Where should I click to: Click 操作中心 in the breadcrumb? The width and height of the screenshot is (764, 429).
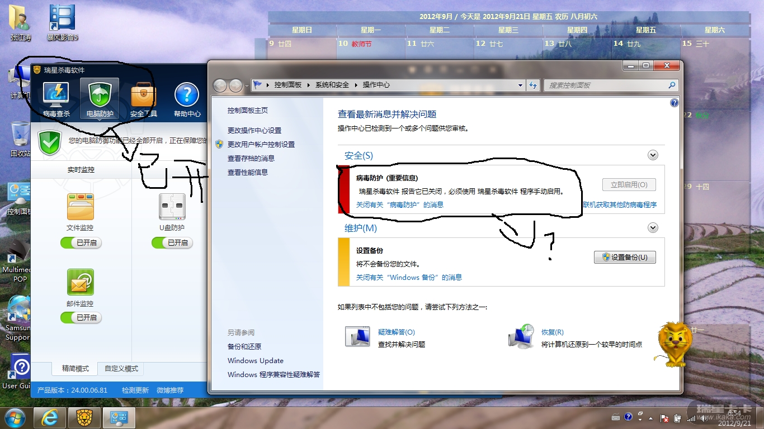tap(376, 85)
